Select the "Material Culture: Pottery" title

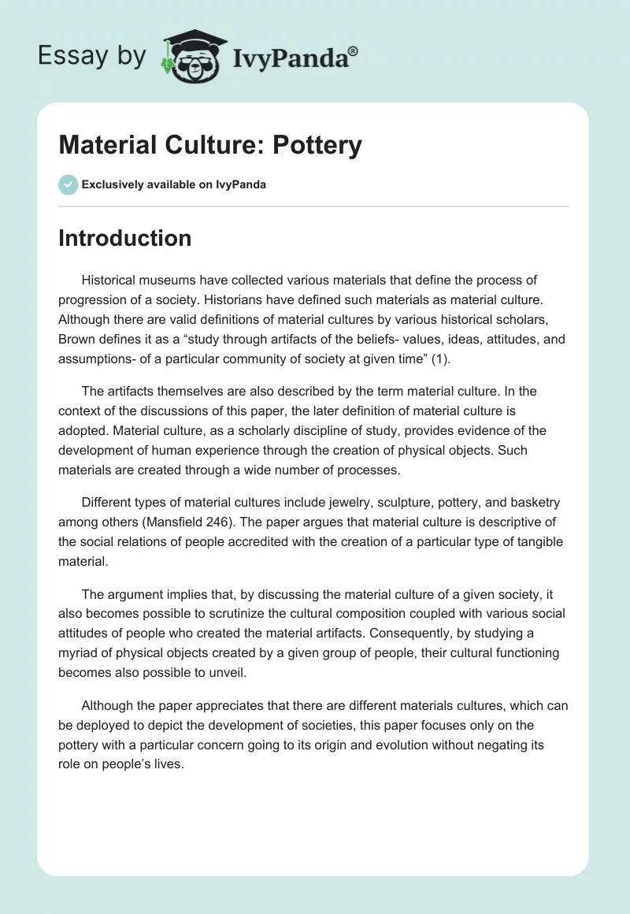click(210, 145)
